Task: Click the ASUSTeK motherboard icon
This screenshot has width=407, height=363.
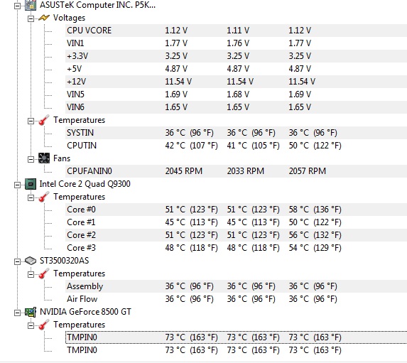Action: coord(31,5)
